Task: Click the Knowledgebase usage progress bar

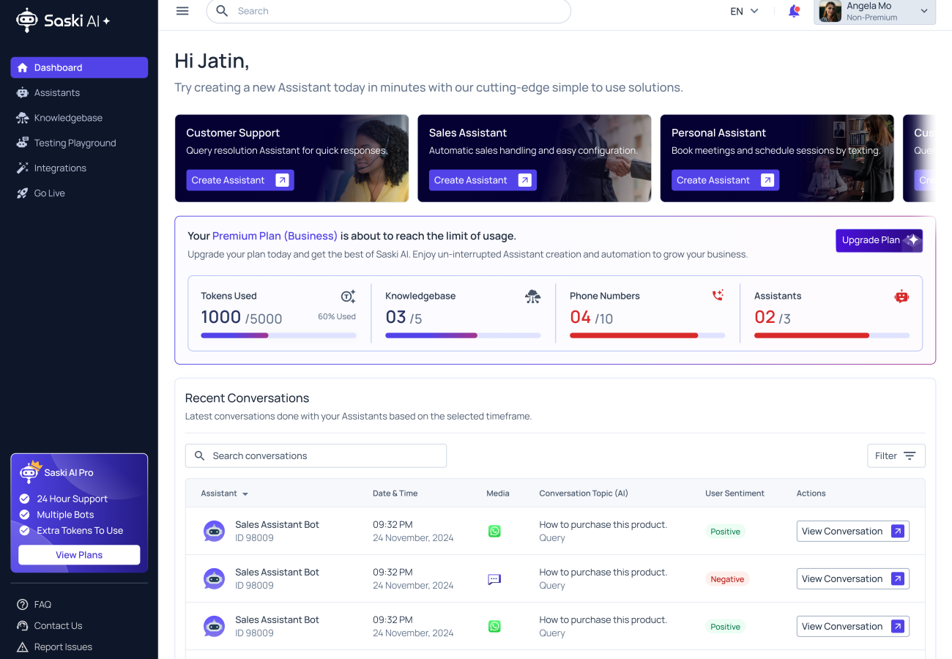Action: coord(463,335)
